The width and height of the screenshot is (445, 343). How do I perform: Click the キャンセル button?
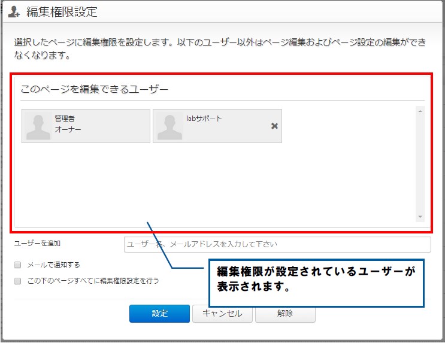tap(222, 314)
